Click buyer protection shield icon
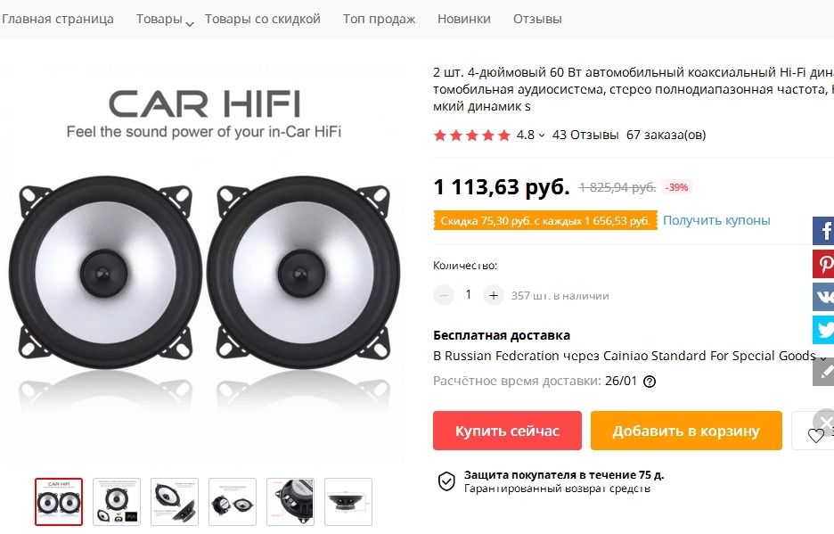Image resolution: width=834 pixels, height=534 pixels. pos(446,481)
